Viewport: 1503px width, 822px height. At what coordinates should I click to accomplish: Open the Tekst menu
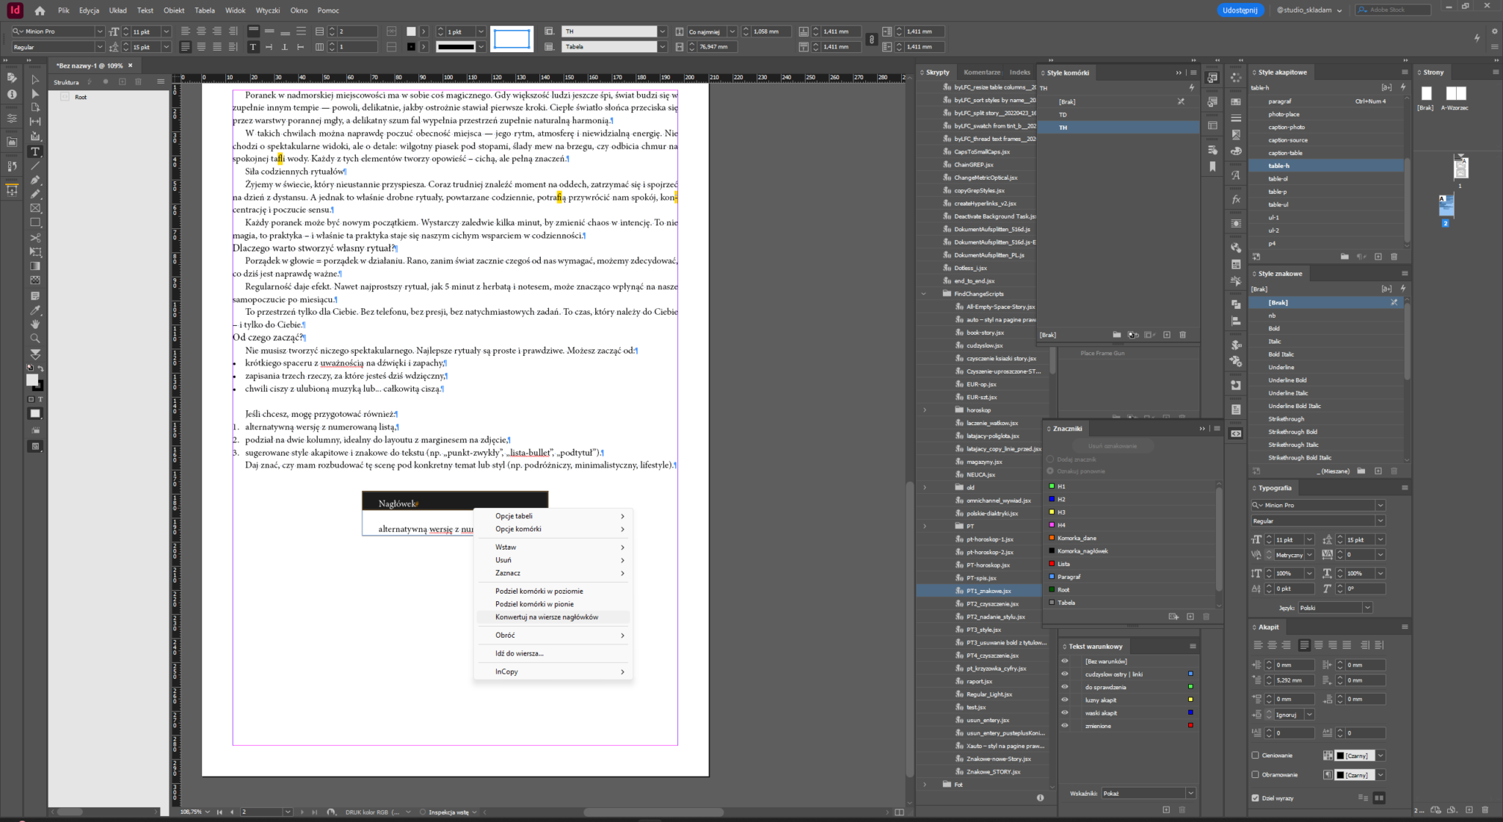pyautogui.click(x=145, y=10)
